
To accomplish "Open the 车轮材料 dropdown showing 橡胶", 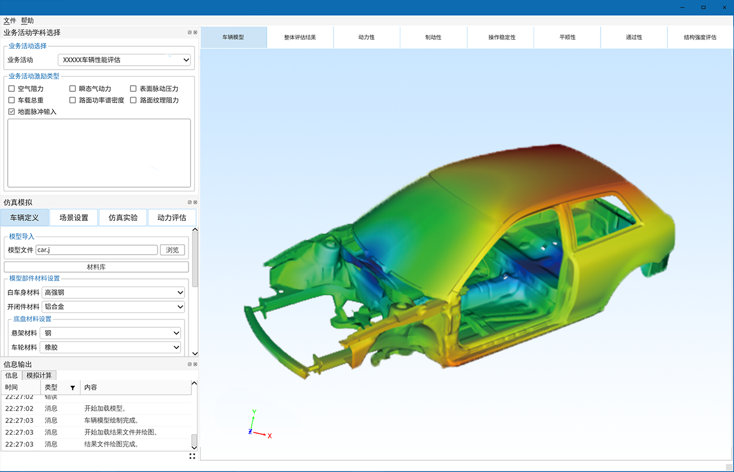I will [x=110, y=347].
